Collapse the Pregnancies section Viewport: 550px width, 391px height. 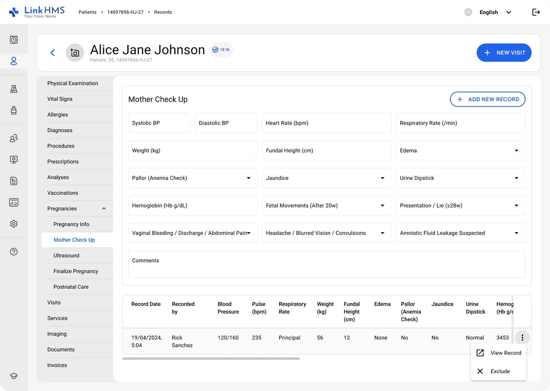pyautogui.click(x=104, y=209)
